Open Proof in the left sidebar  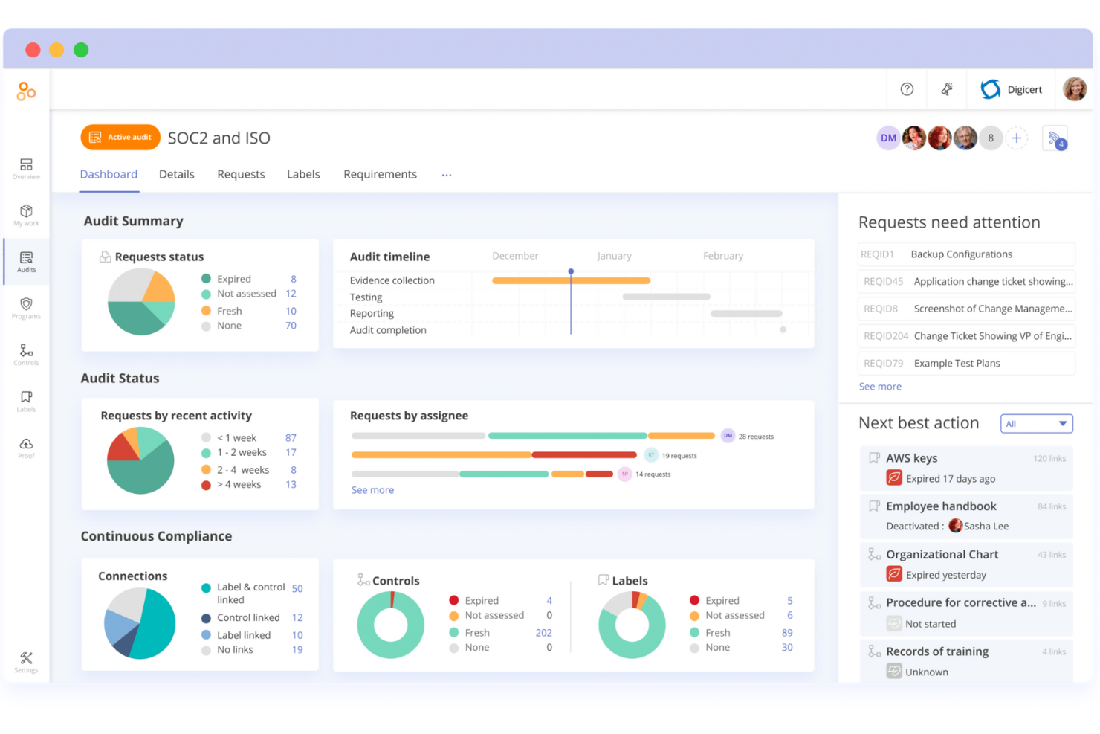[26, 448]
